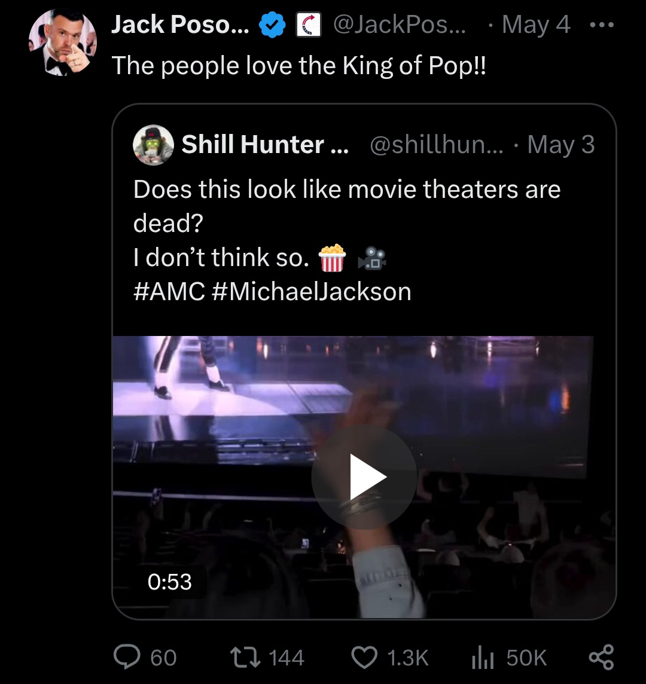Open the Jack Poso... display name
The image size is (646, 684).
point(180,25)
